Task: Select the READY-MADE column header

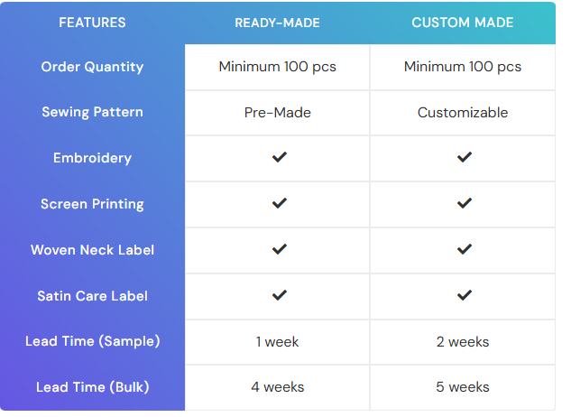Action: tap(278, 23)
